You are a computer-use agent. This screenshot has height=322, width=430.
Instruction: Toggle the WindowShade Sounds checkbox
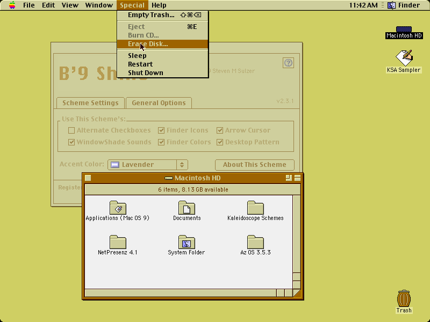pos(71,142)
